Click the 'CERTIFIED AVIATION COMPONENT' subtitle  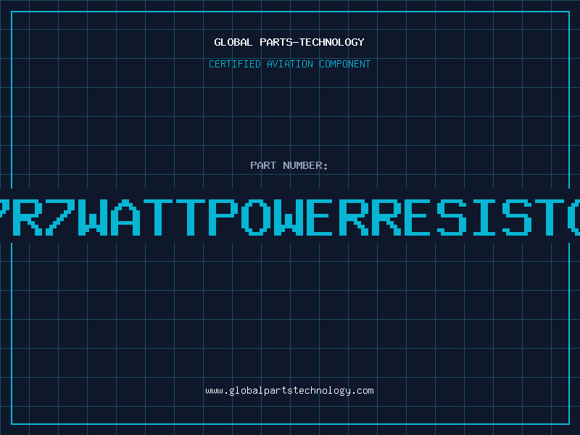[x=289, y=64]
